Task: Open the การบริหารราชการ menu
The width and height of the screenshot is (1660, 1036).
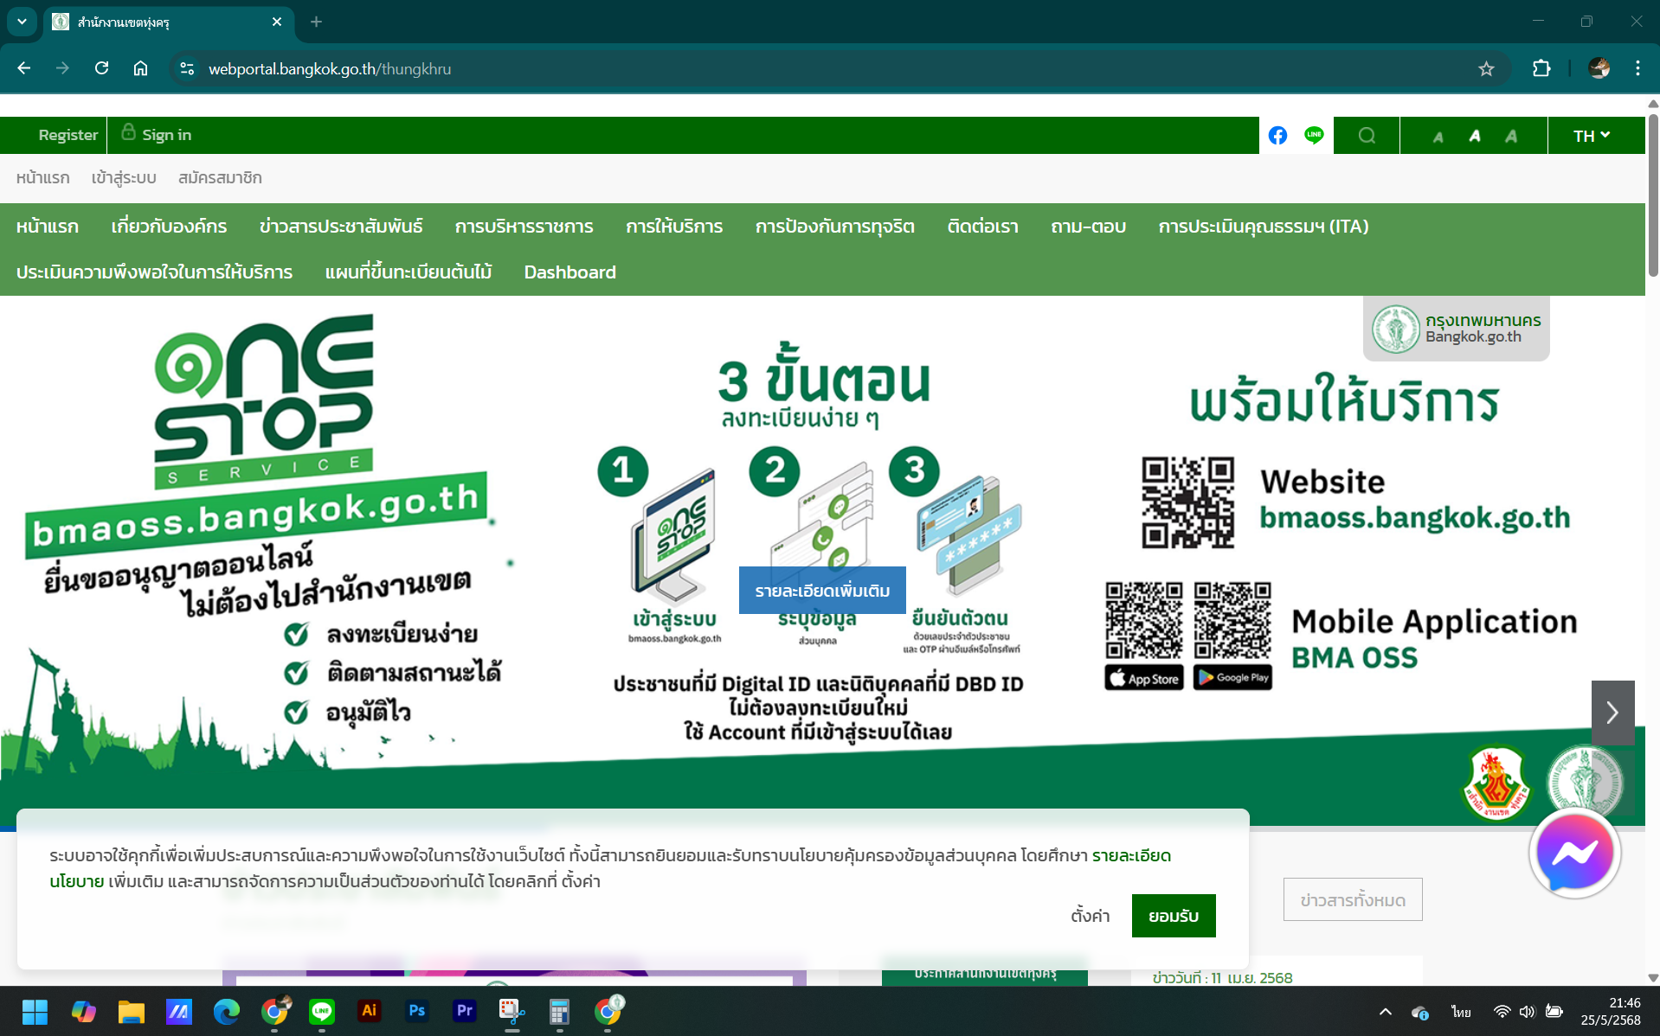Action: 524,227
